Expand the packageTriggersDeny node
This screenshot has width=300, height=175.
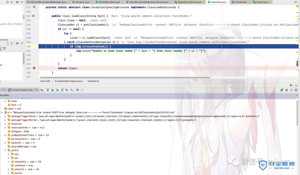coord(5,116)
